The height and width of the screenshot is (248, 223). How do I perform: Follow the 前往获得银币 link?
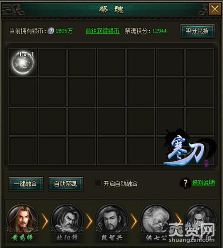pos(103,31)
